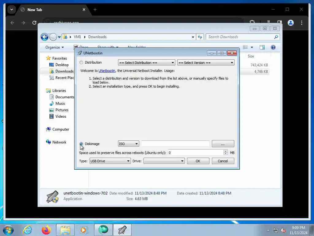Select Favorites in the navigation pane

coord(59,58)
